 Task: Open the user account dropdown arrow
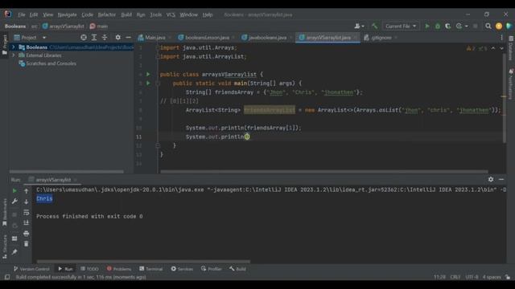click(x=363, y=26)
